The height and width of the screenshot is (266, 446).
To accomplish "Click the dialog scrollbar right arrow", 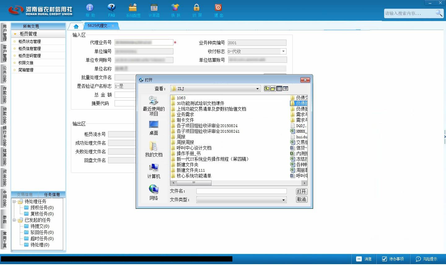I will tap(304, 183).
